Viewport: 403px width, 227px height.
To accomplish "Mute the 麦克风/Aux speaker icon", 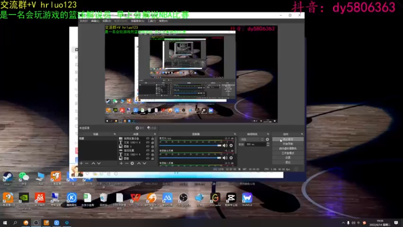I will (x=225, y=145).
